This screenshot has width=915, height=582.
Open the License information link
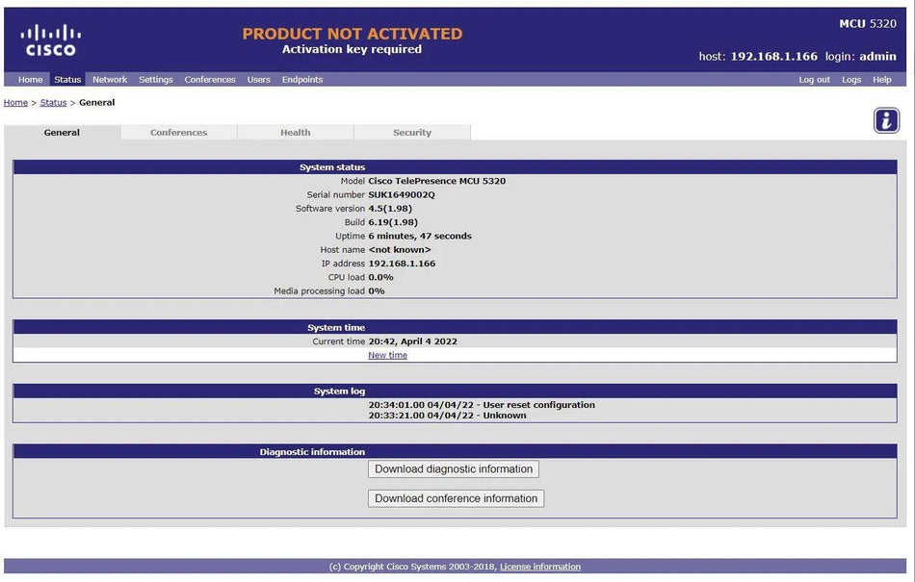click(539, 567)
